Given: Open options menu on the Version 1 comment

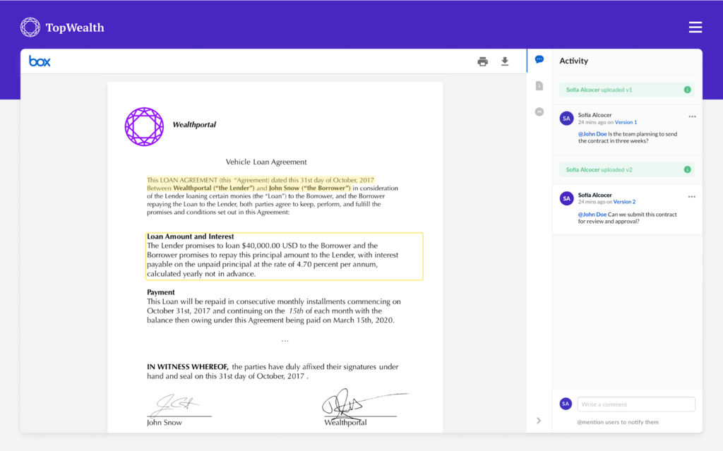Looking at the screenshot, I should [x=692, y=116].
